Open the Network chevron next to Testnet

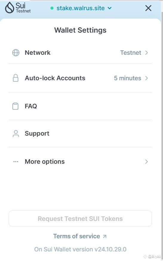(146, 53)
